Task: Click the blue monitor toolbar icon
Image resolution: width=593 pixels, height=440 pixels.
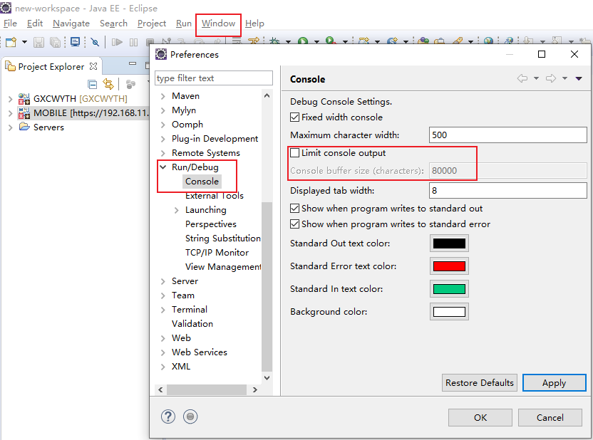Action: (x=76, y=41)
